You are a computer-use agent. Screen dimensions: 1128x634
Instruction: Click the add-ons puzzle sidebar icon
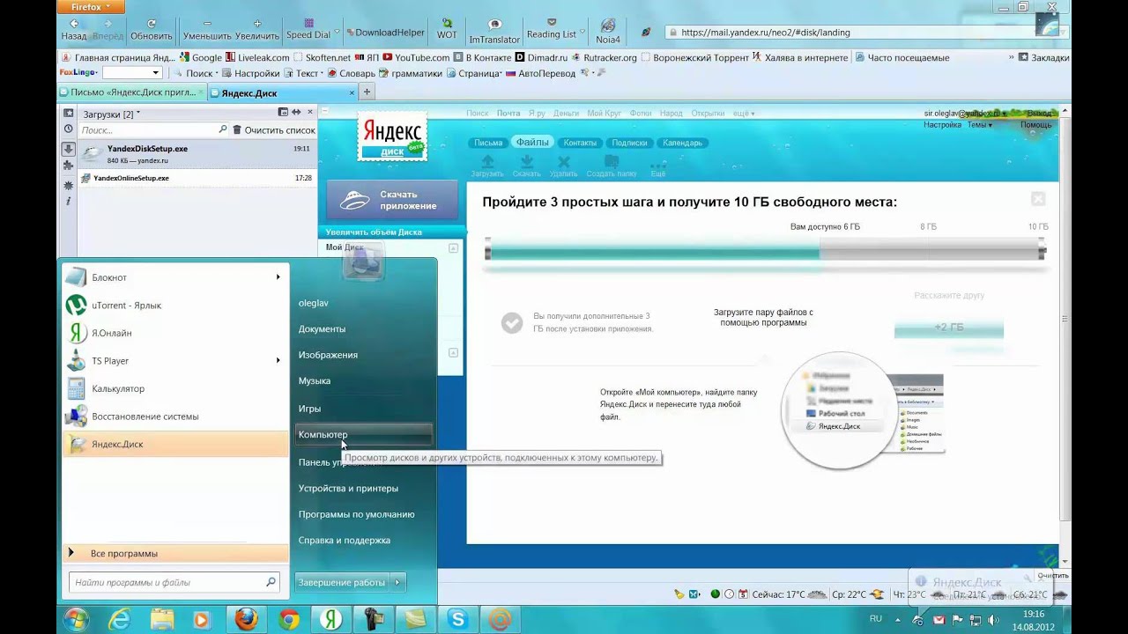click(x=68, y=166)
